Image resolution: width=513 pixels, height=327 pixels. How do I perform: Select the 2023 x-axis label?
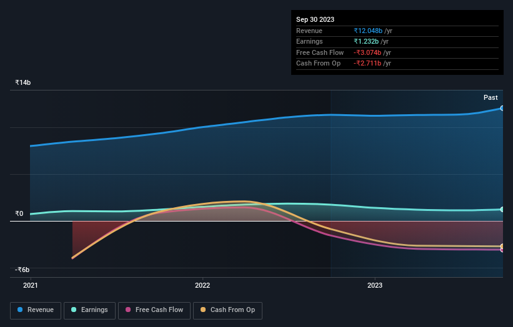pyautogui.click(x=375, y=285)
